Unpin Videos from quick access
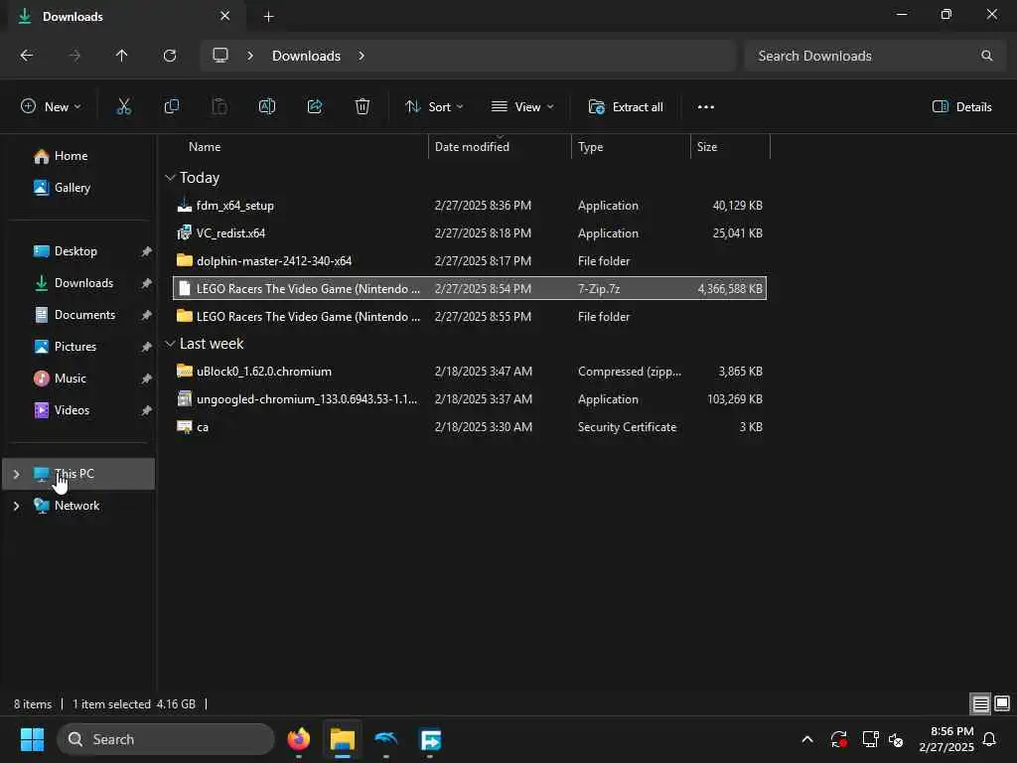The width and height of the screenshot is (1017, 763). pos(147,410)
